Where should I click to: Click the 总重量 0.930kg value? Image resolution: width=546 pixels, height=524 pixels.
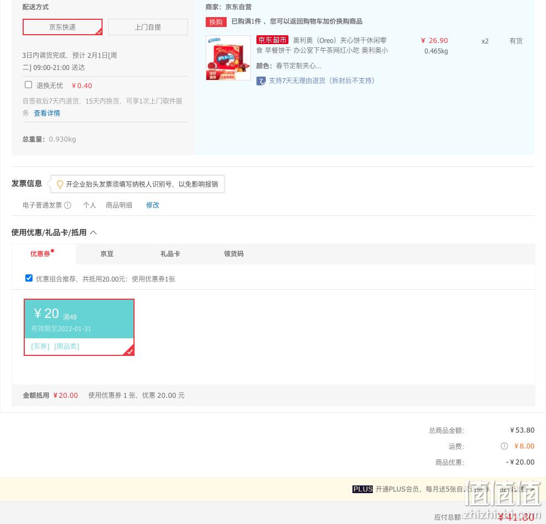pos(62,139)
